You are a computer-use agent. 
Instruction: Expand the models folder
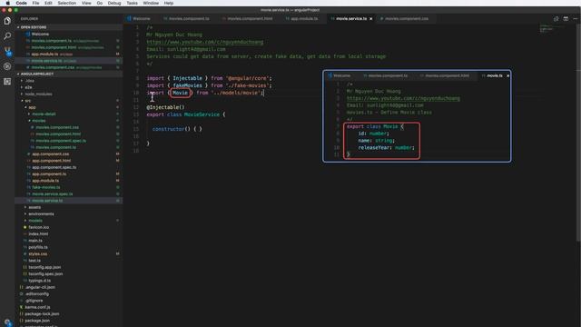point(35,221)
